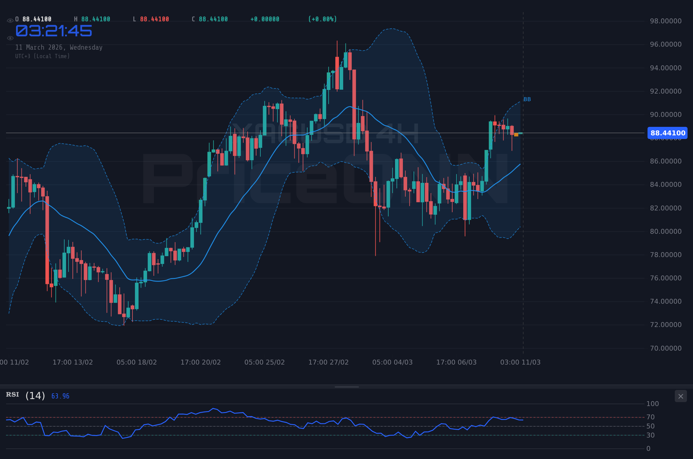Click the RSI value 63.96
693x459 pixels.
(60, 396)
